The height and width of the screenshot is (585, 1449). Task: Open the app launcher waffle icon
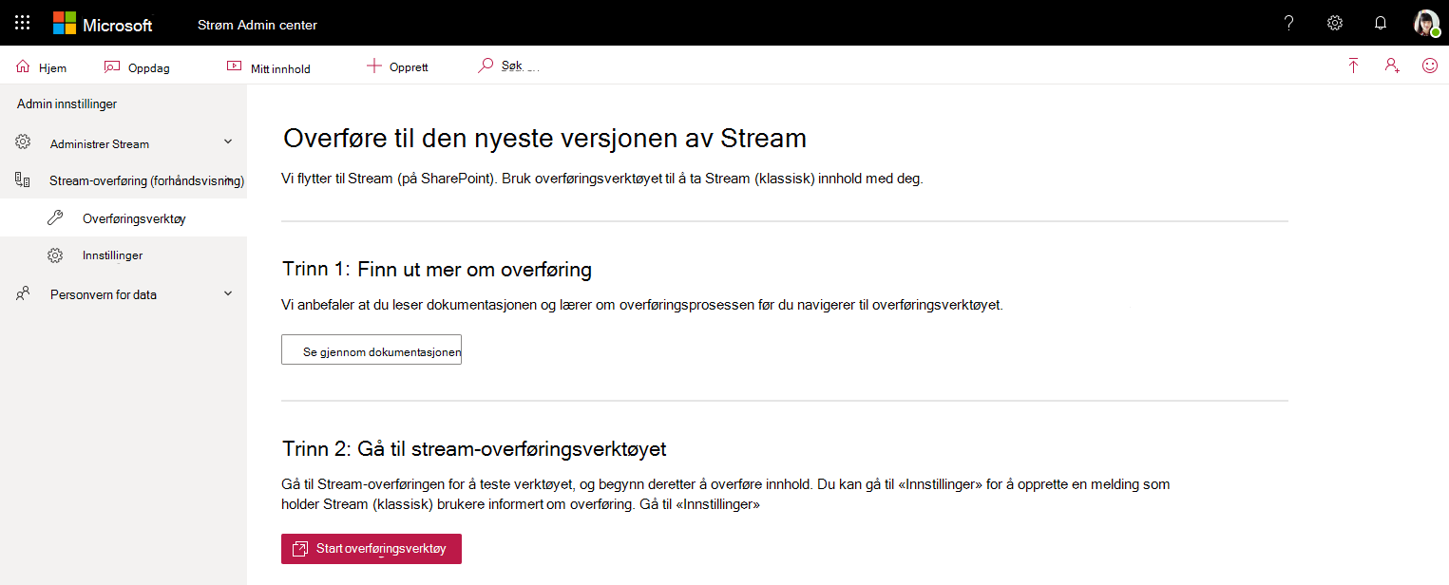(x=21, y=22)
